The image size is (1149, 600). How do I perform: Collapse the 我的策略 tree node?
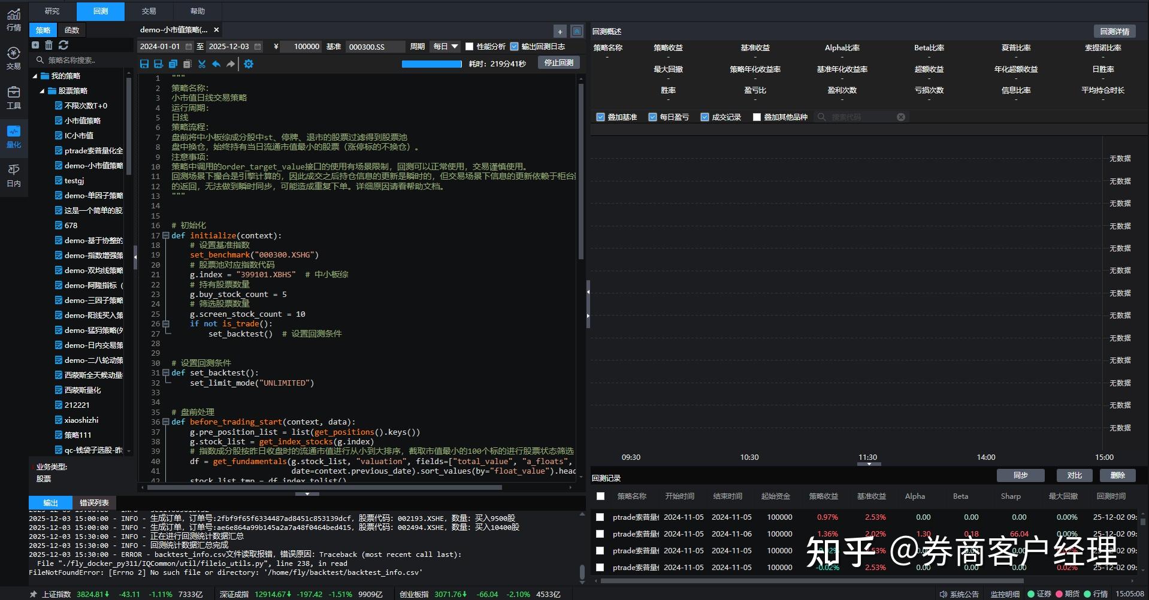coord(35,76)
